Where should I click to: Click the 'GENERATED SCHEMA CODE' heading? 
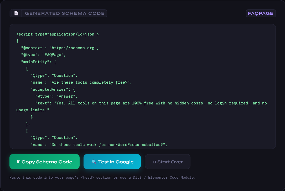(65, 13)
